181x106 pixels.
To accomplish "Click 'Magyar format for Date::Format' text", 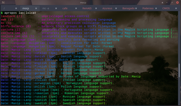I will click(87, 46).
